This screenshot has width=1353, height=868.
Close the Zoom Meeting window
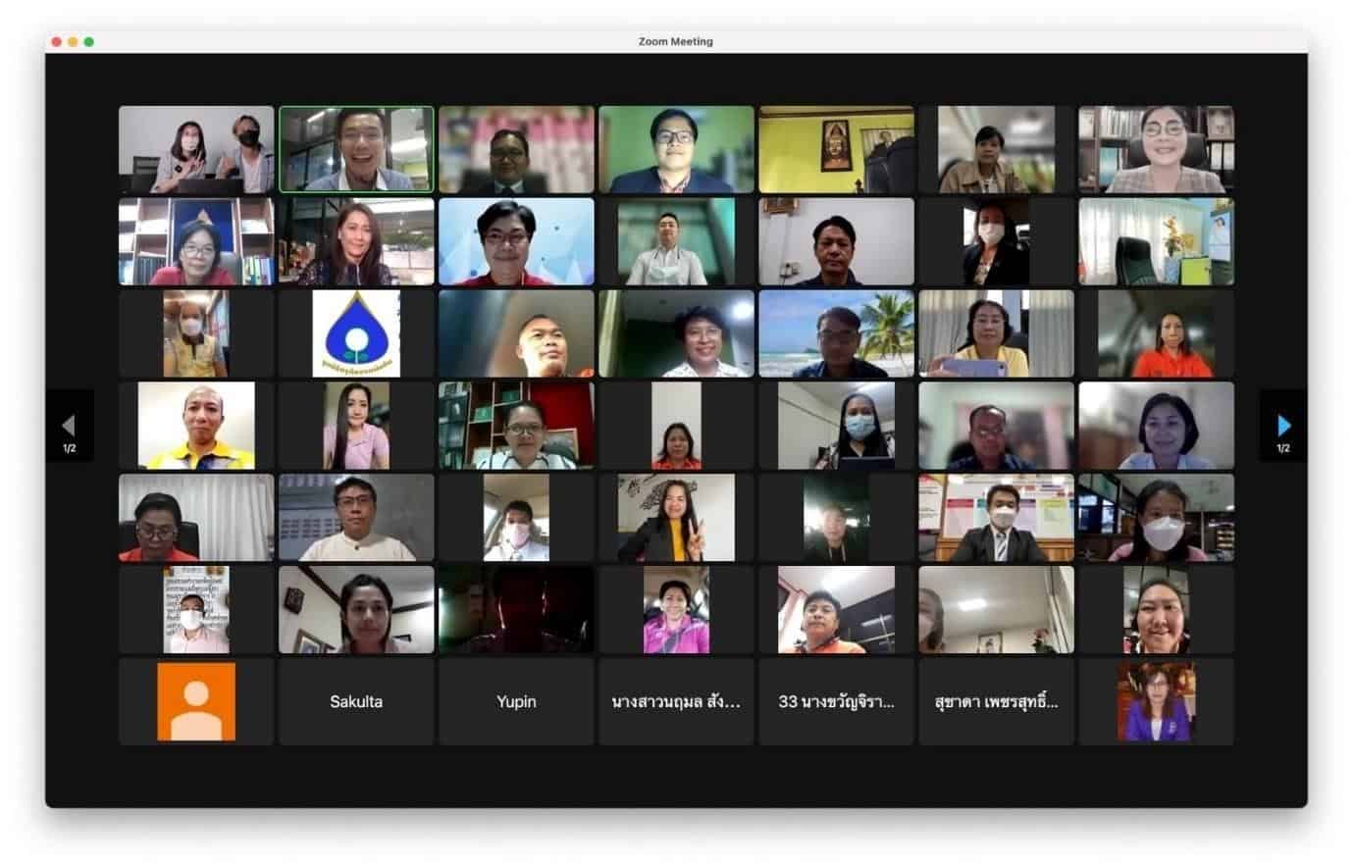point(57,42)
